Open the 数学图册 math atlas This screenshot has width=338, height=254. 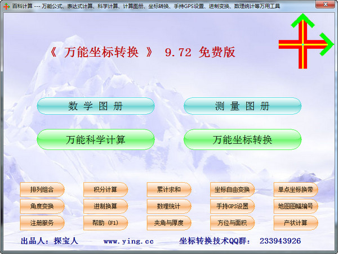coord(96,106)
